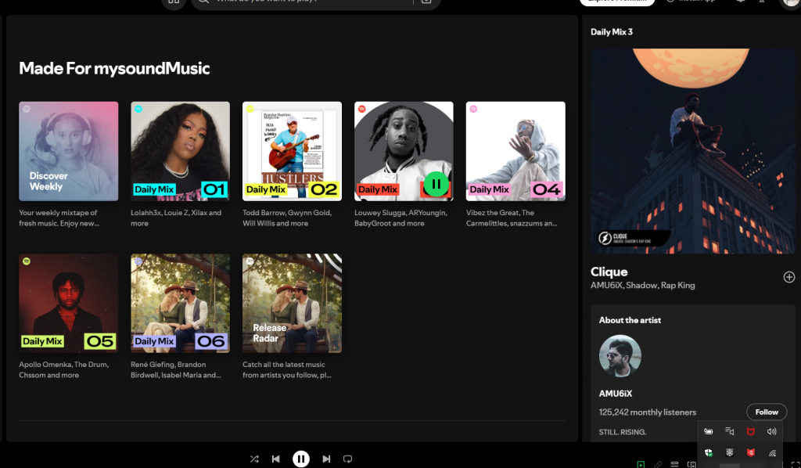Open the wireless signal tray icon
Viewport: 801px width, 468px height.
pyautogui.click(x=772, y=452)
